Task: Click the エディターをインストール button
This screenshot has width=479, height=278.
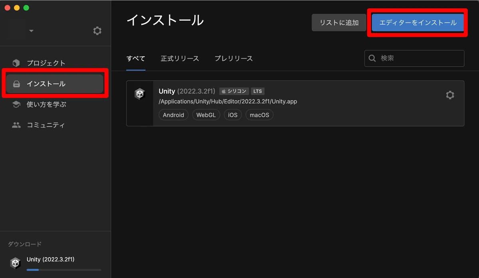Action: point(418,23)
